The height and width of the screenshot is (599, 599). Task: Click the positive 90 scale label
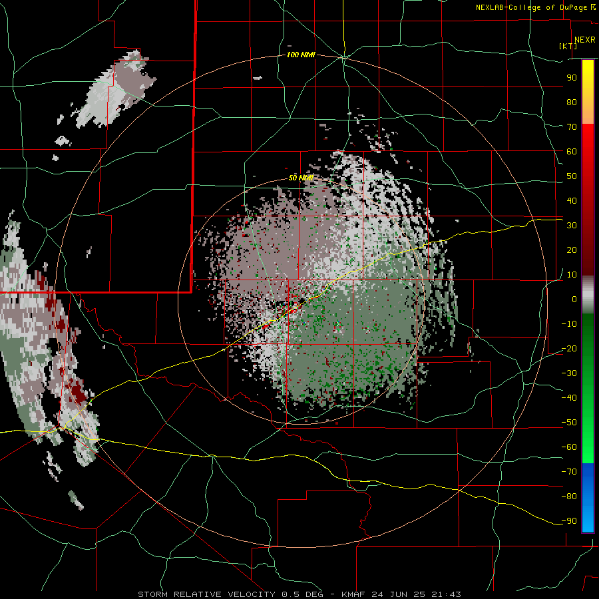(x=572, y=78)
